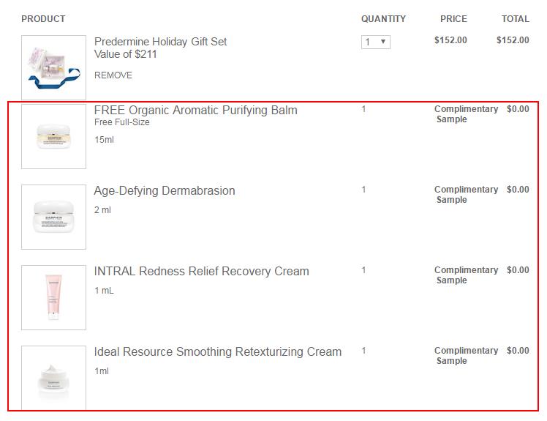547x421 pixels.
Task: Click the '1 mL' size of INTRAL cream
Action: click(104, 291)
